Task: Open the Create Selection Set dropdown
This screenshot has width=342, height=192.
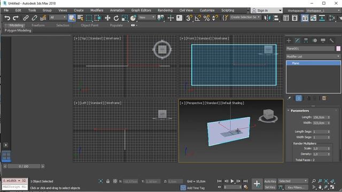Action: pos(245,17)
